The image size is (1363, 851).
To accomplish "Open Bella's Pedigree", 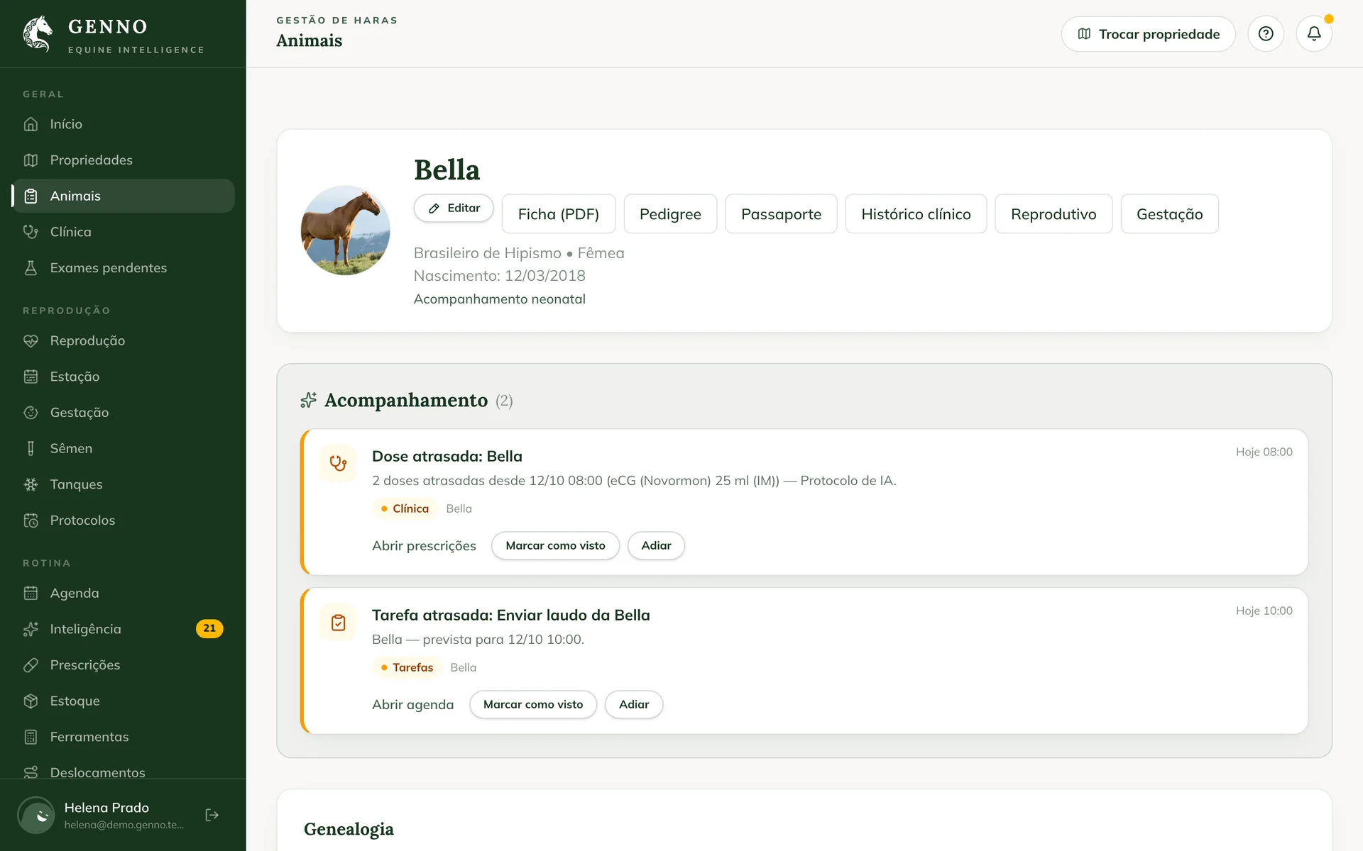I will pos(670,214).
